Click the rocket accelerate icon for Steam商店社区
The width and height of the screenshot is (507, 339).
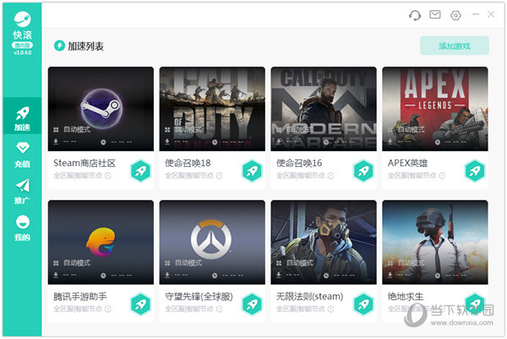140,170
